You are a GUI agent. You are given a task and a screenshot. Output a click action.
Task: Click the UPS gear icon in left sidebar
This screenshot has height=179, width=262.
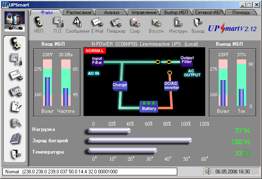pos(15,44)
